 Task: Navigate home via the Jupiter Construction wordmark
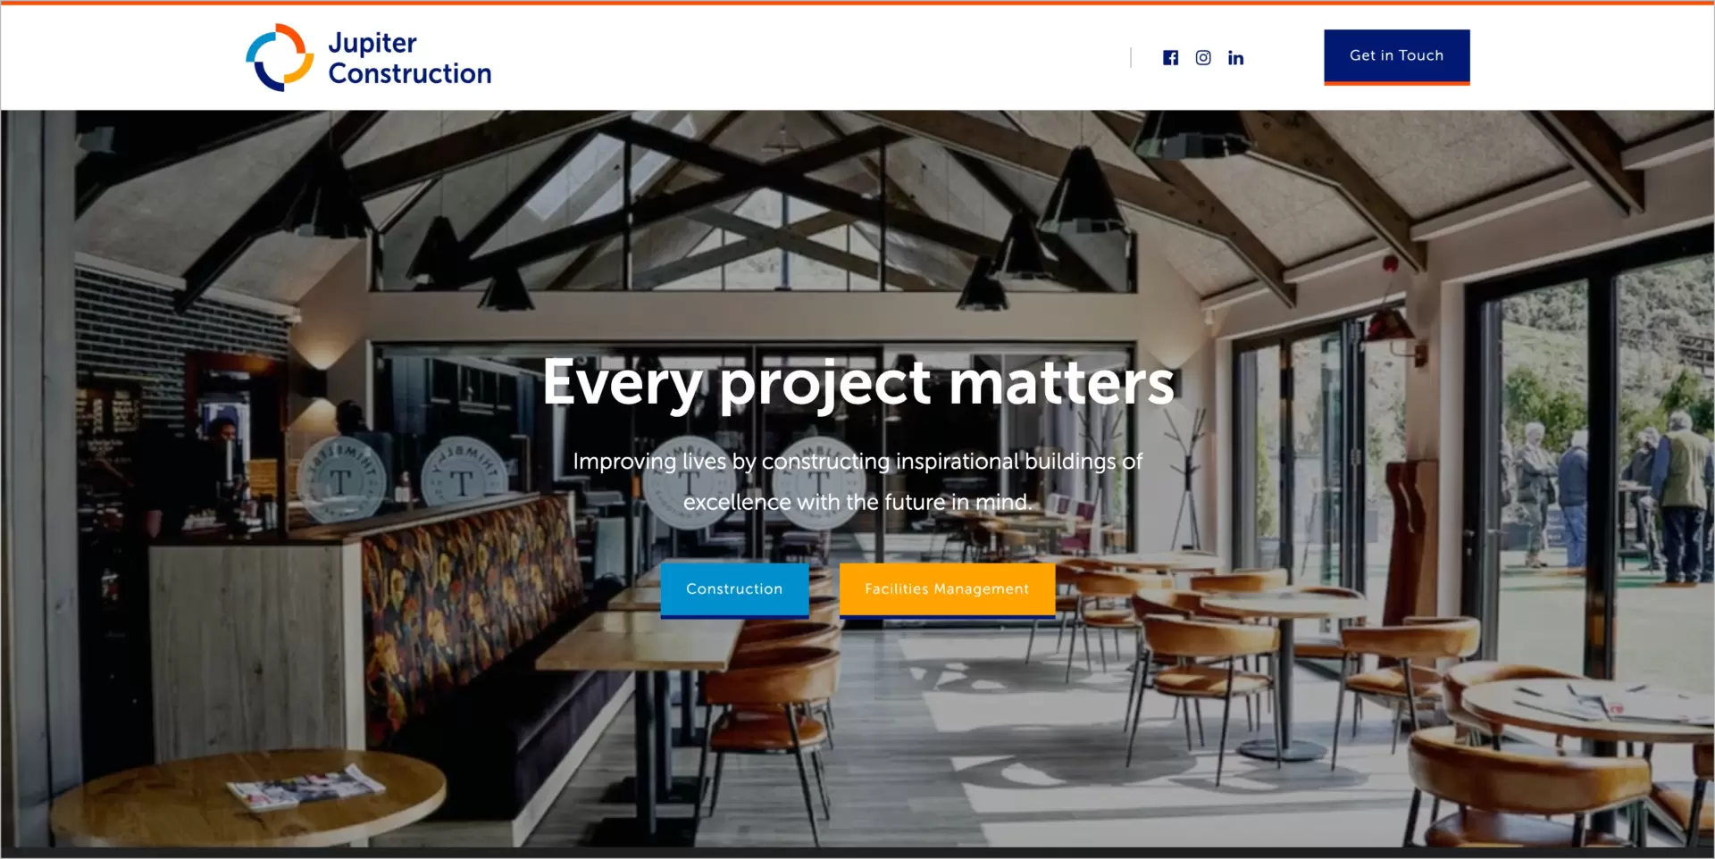pos(410,56)
